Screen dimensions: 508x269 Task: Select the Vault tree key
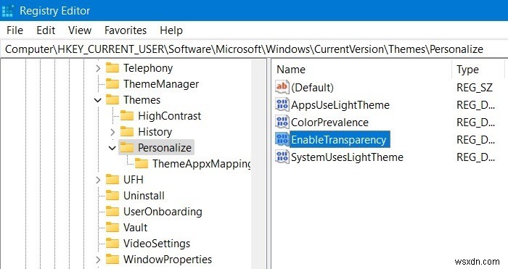pyautogui.click(x=135, y=227)
